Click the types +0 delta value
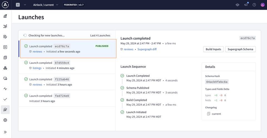The height and width of the screenshot is (138, 267). pos(216,95)
